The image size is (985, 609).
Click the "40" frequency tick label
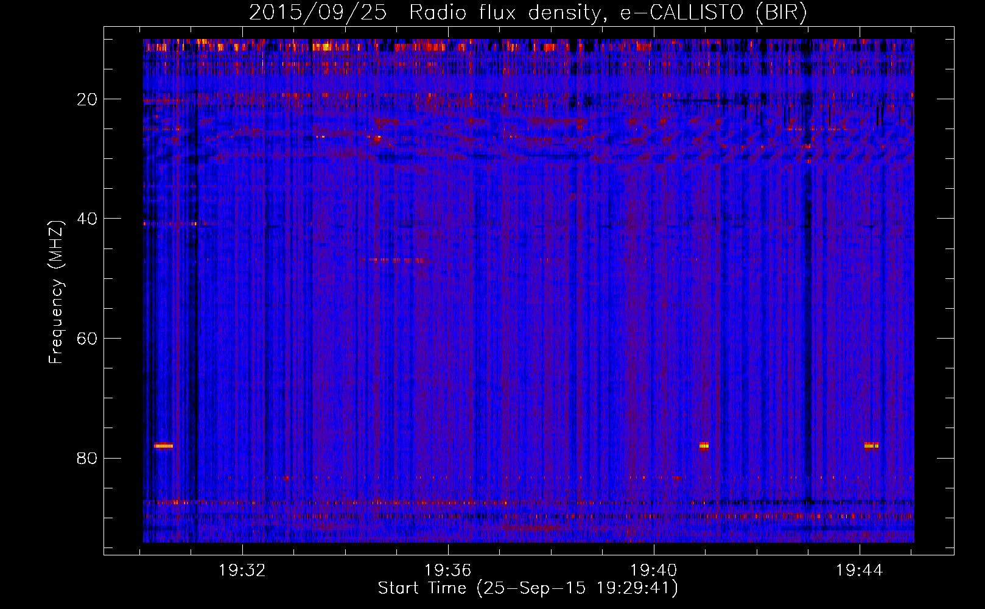coord(88,219)
